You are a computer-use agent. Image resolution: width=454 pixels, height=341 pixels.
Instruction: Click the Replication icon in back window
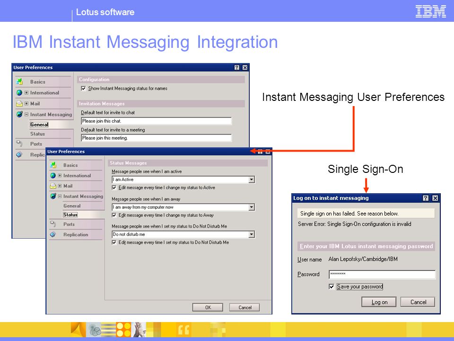(19, 154)
